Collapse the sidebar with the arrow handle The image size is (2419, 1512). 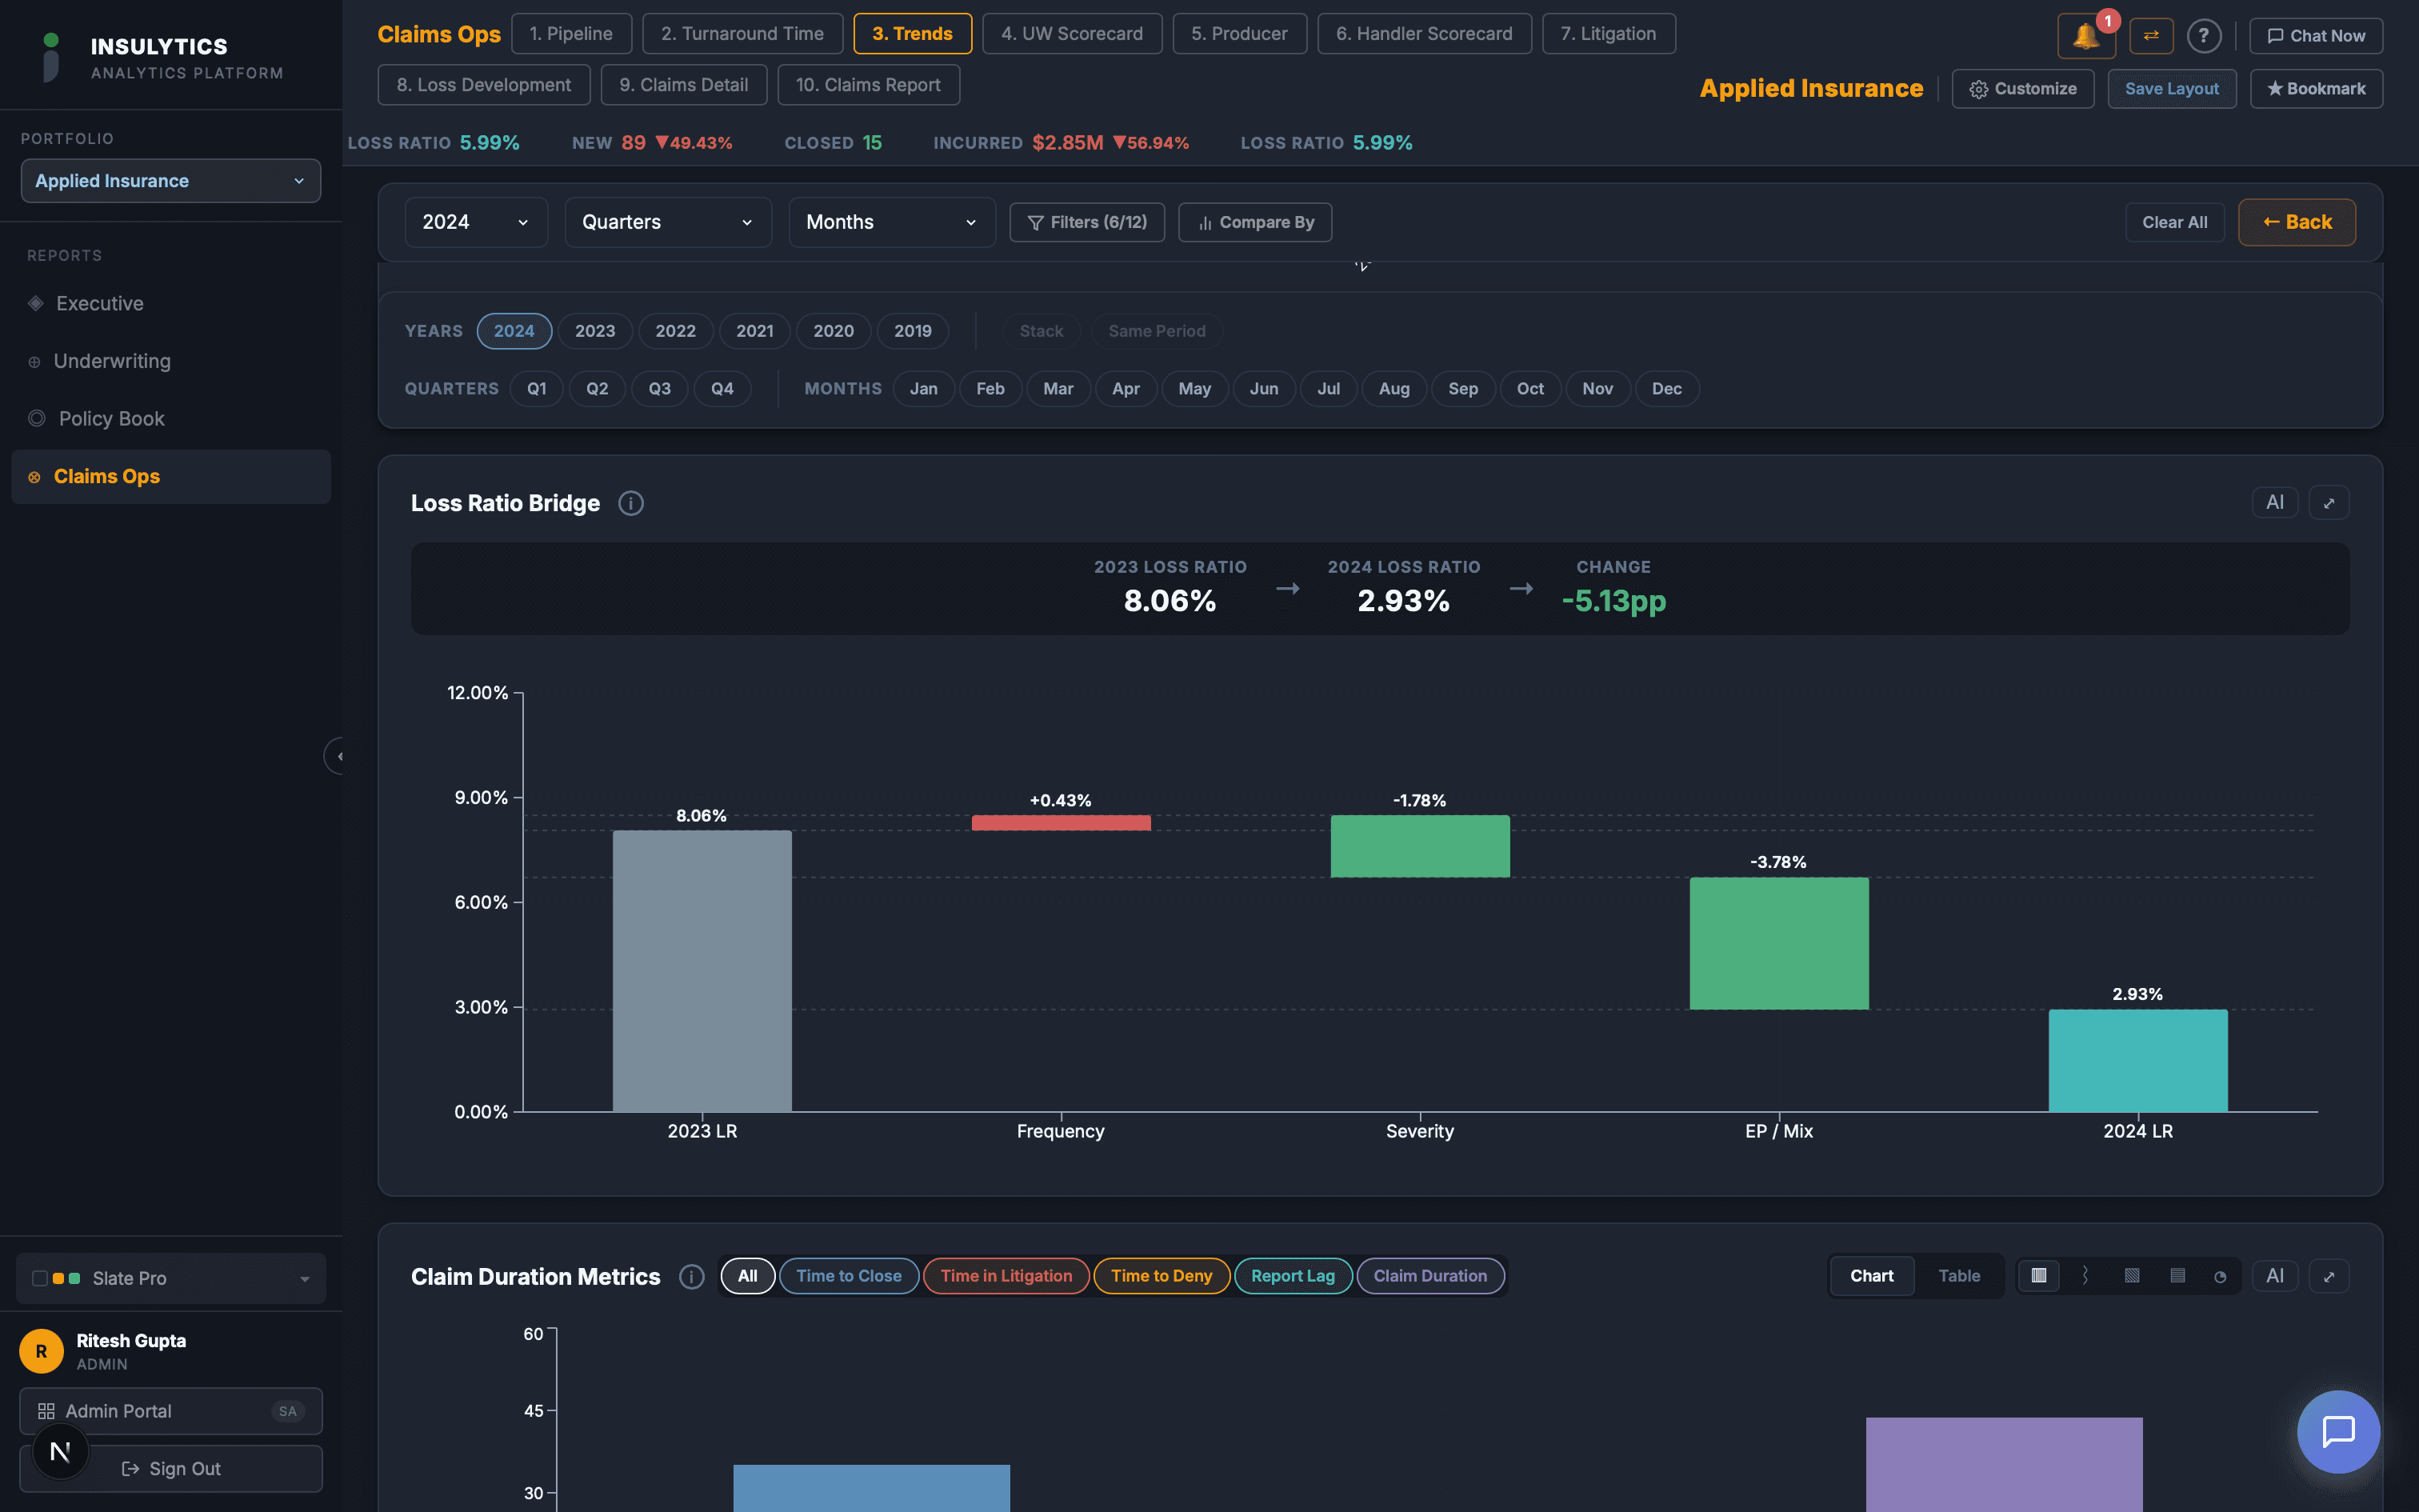[337, 756]
